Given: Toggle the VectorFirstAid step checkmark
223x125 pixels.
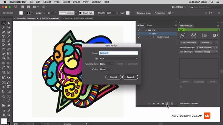Looking at the screenshot, I should pos(139,37).
